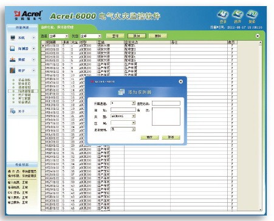
Task: Open the Data (数据) icon in sidebar
Action: (x=13, y=59)
